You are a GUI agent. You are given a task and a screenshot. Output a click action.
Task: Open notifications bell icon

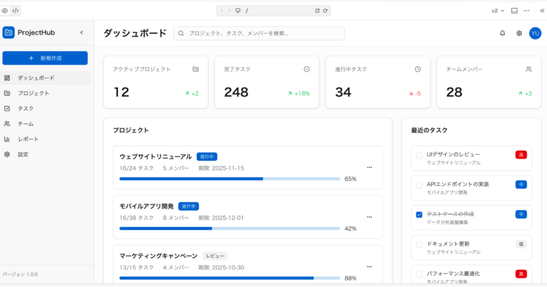[502, 33]
